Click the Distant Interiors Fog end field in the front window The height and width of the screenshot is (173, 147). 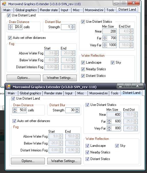[72, 150]
